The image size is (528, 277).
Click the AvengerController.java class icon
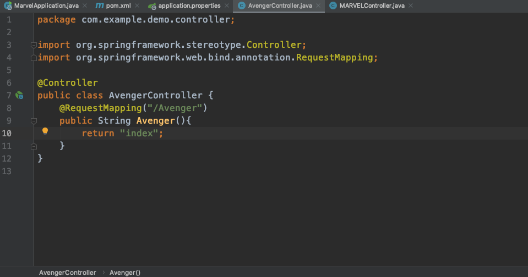[242, 5]
